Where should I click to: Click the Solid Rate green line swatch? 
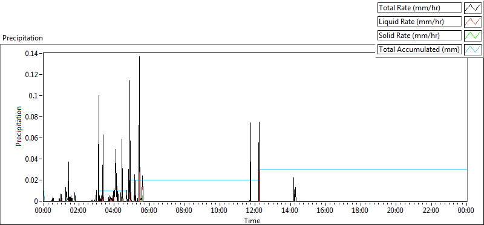click(473, 36)
